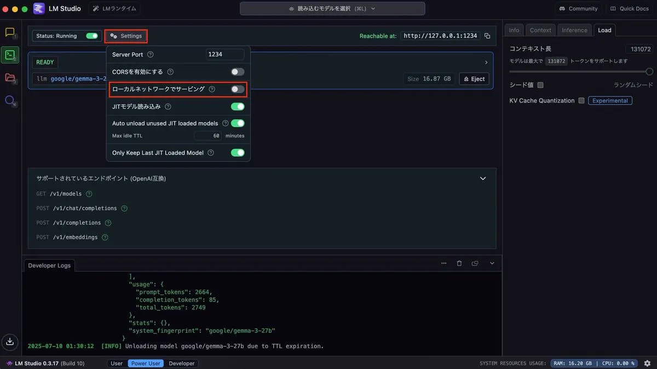Clear the Developer Logs with trash icon
The image size is (657, 369).
459,263
